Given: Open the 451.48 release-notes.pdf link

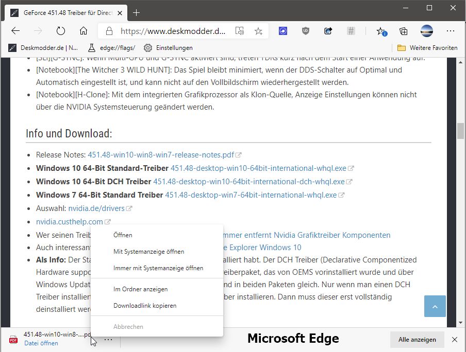Looking at the screenshot, I should coord(161,155).
